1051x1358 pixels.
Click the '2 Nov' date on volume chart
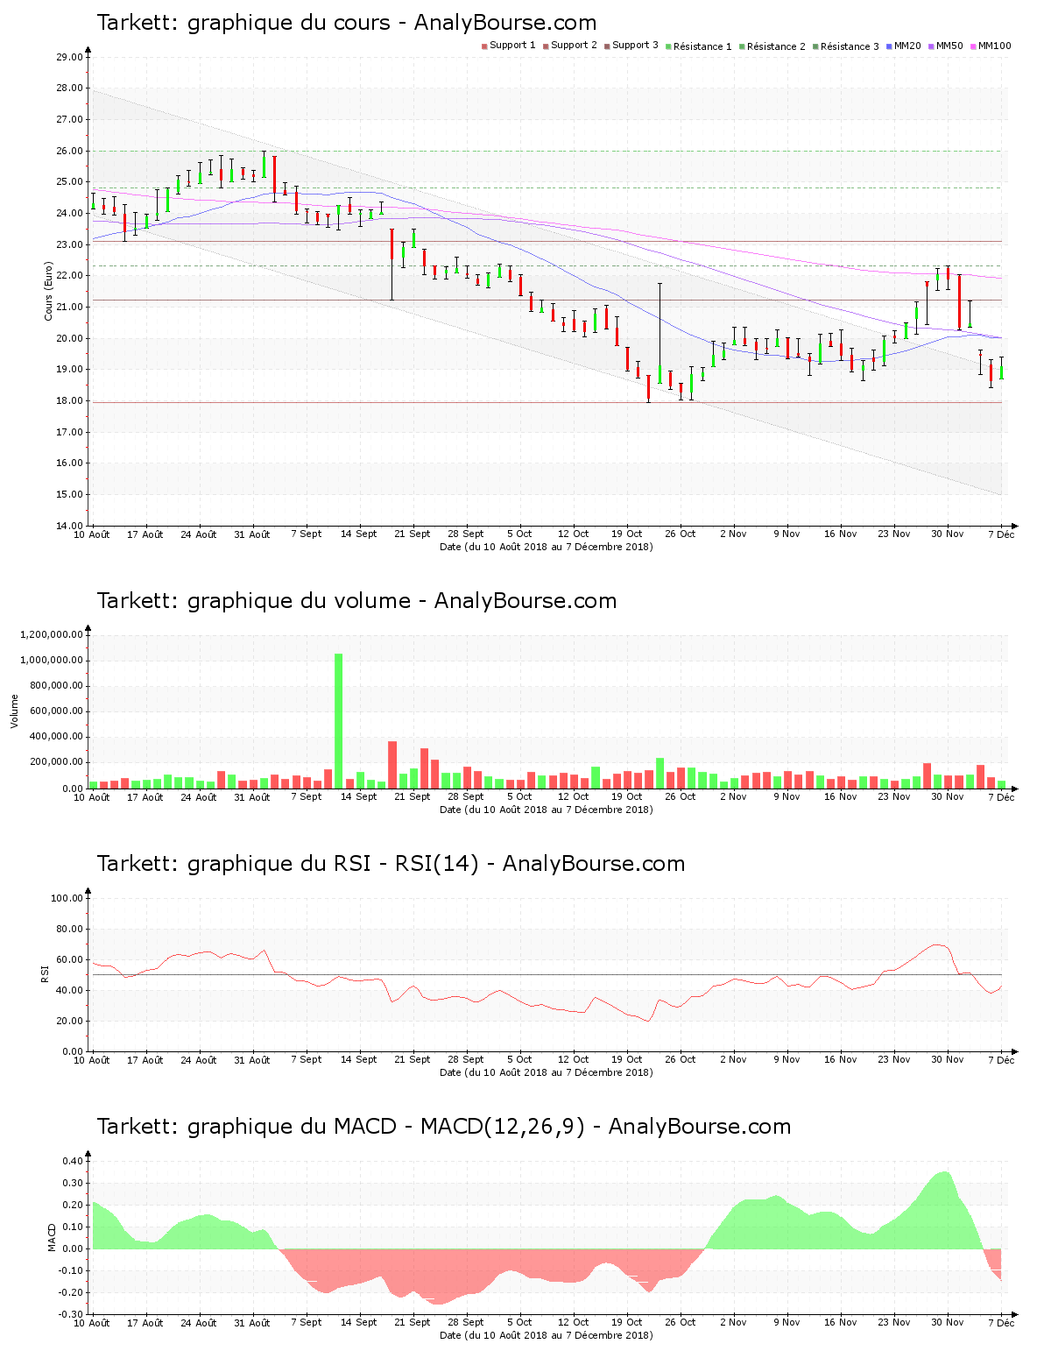click(x=733, y=796)
